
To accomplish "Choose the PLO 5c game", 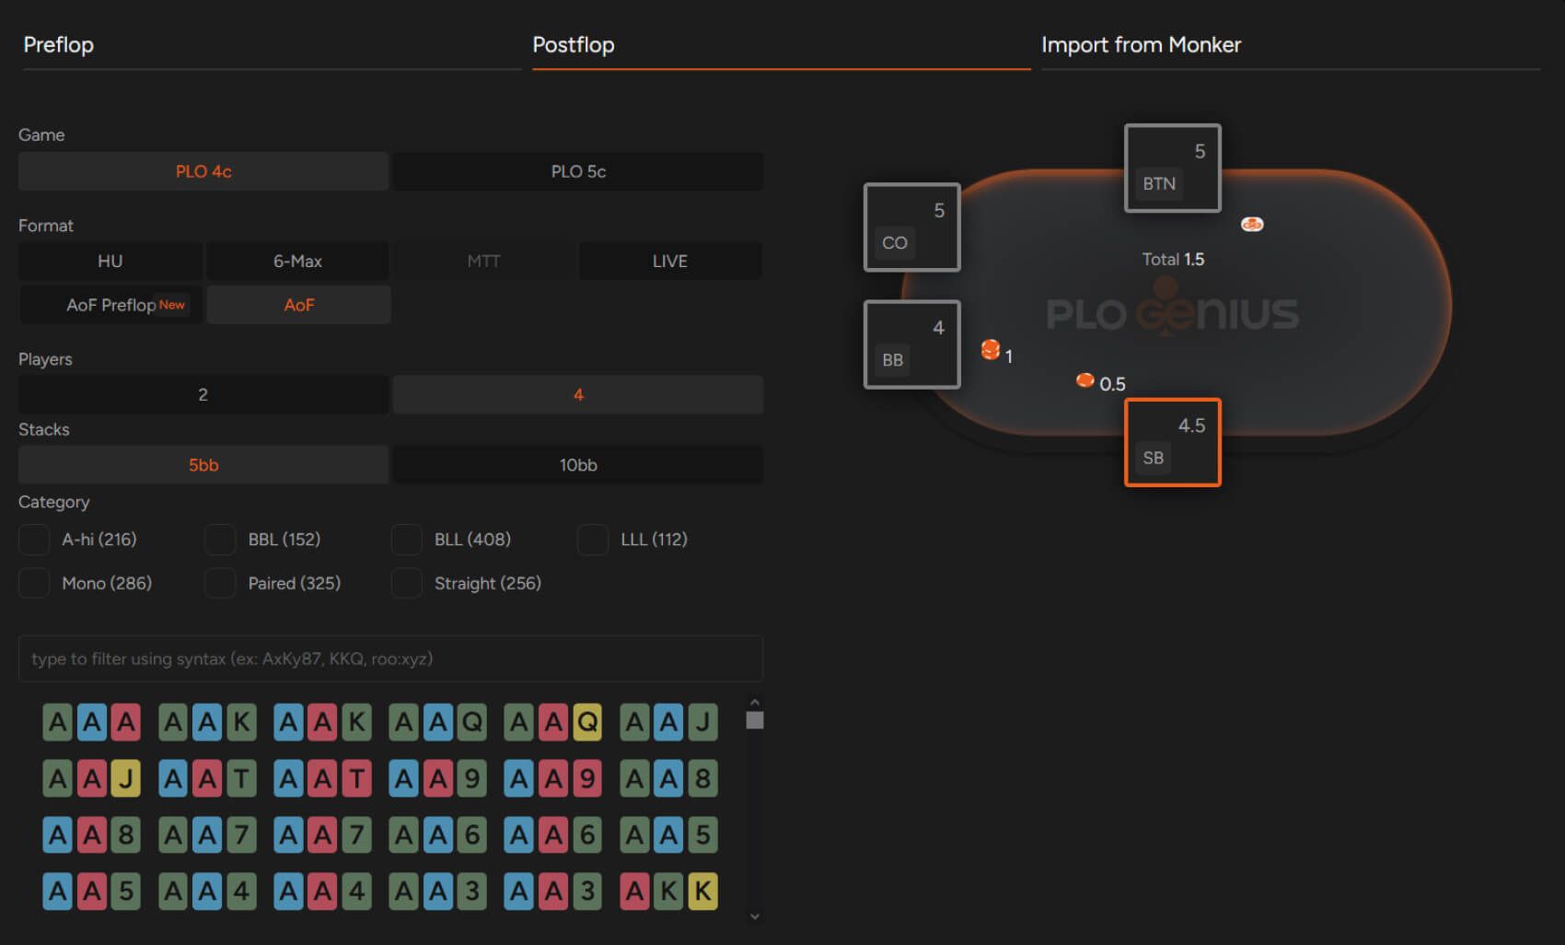I will coord(578,171).
